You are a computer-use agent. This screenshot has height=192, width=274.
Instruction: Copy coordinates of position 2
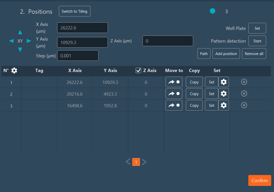(194, 94)
